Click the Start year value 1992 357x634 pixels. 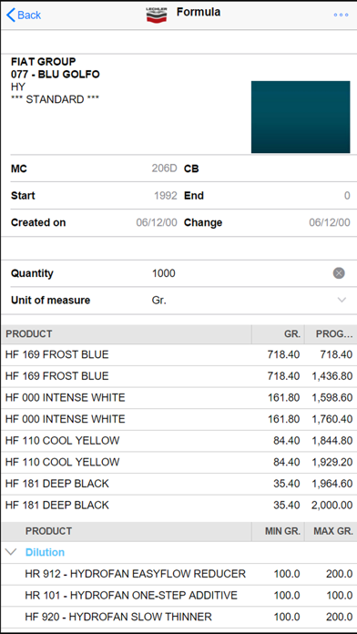166,196
